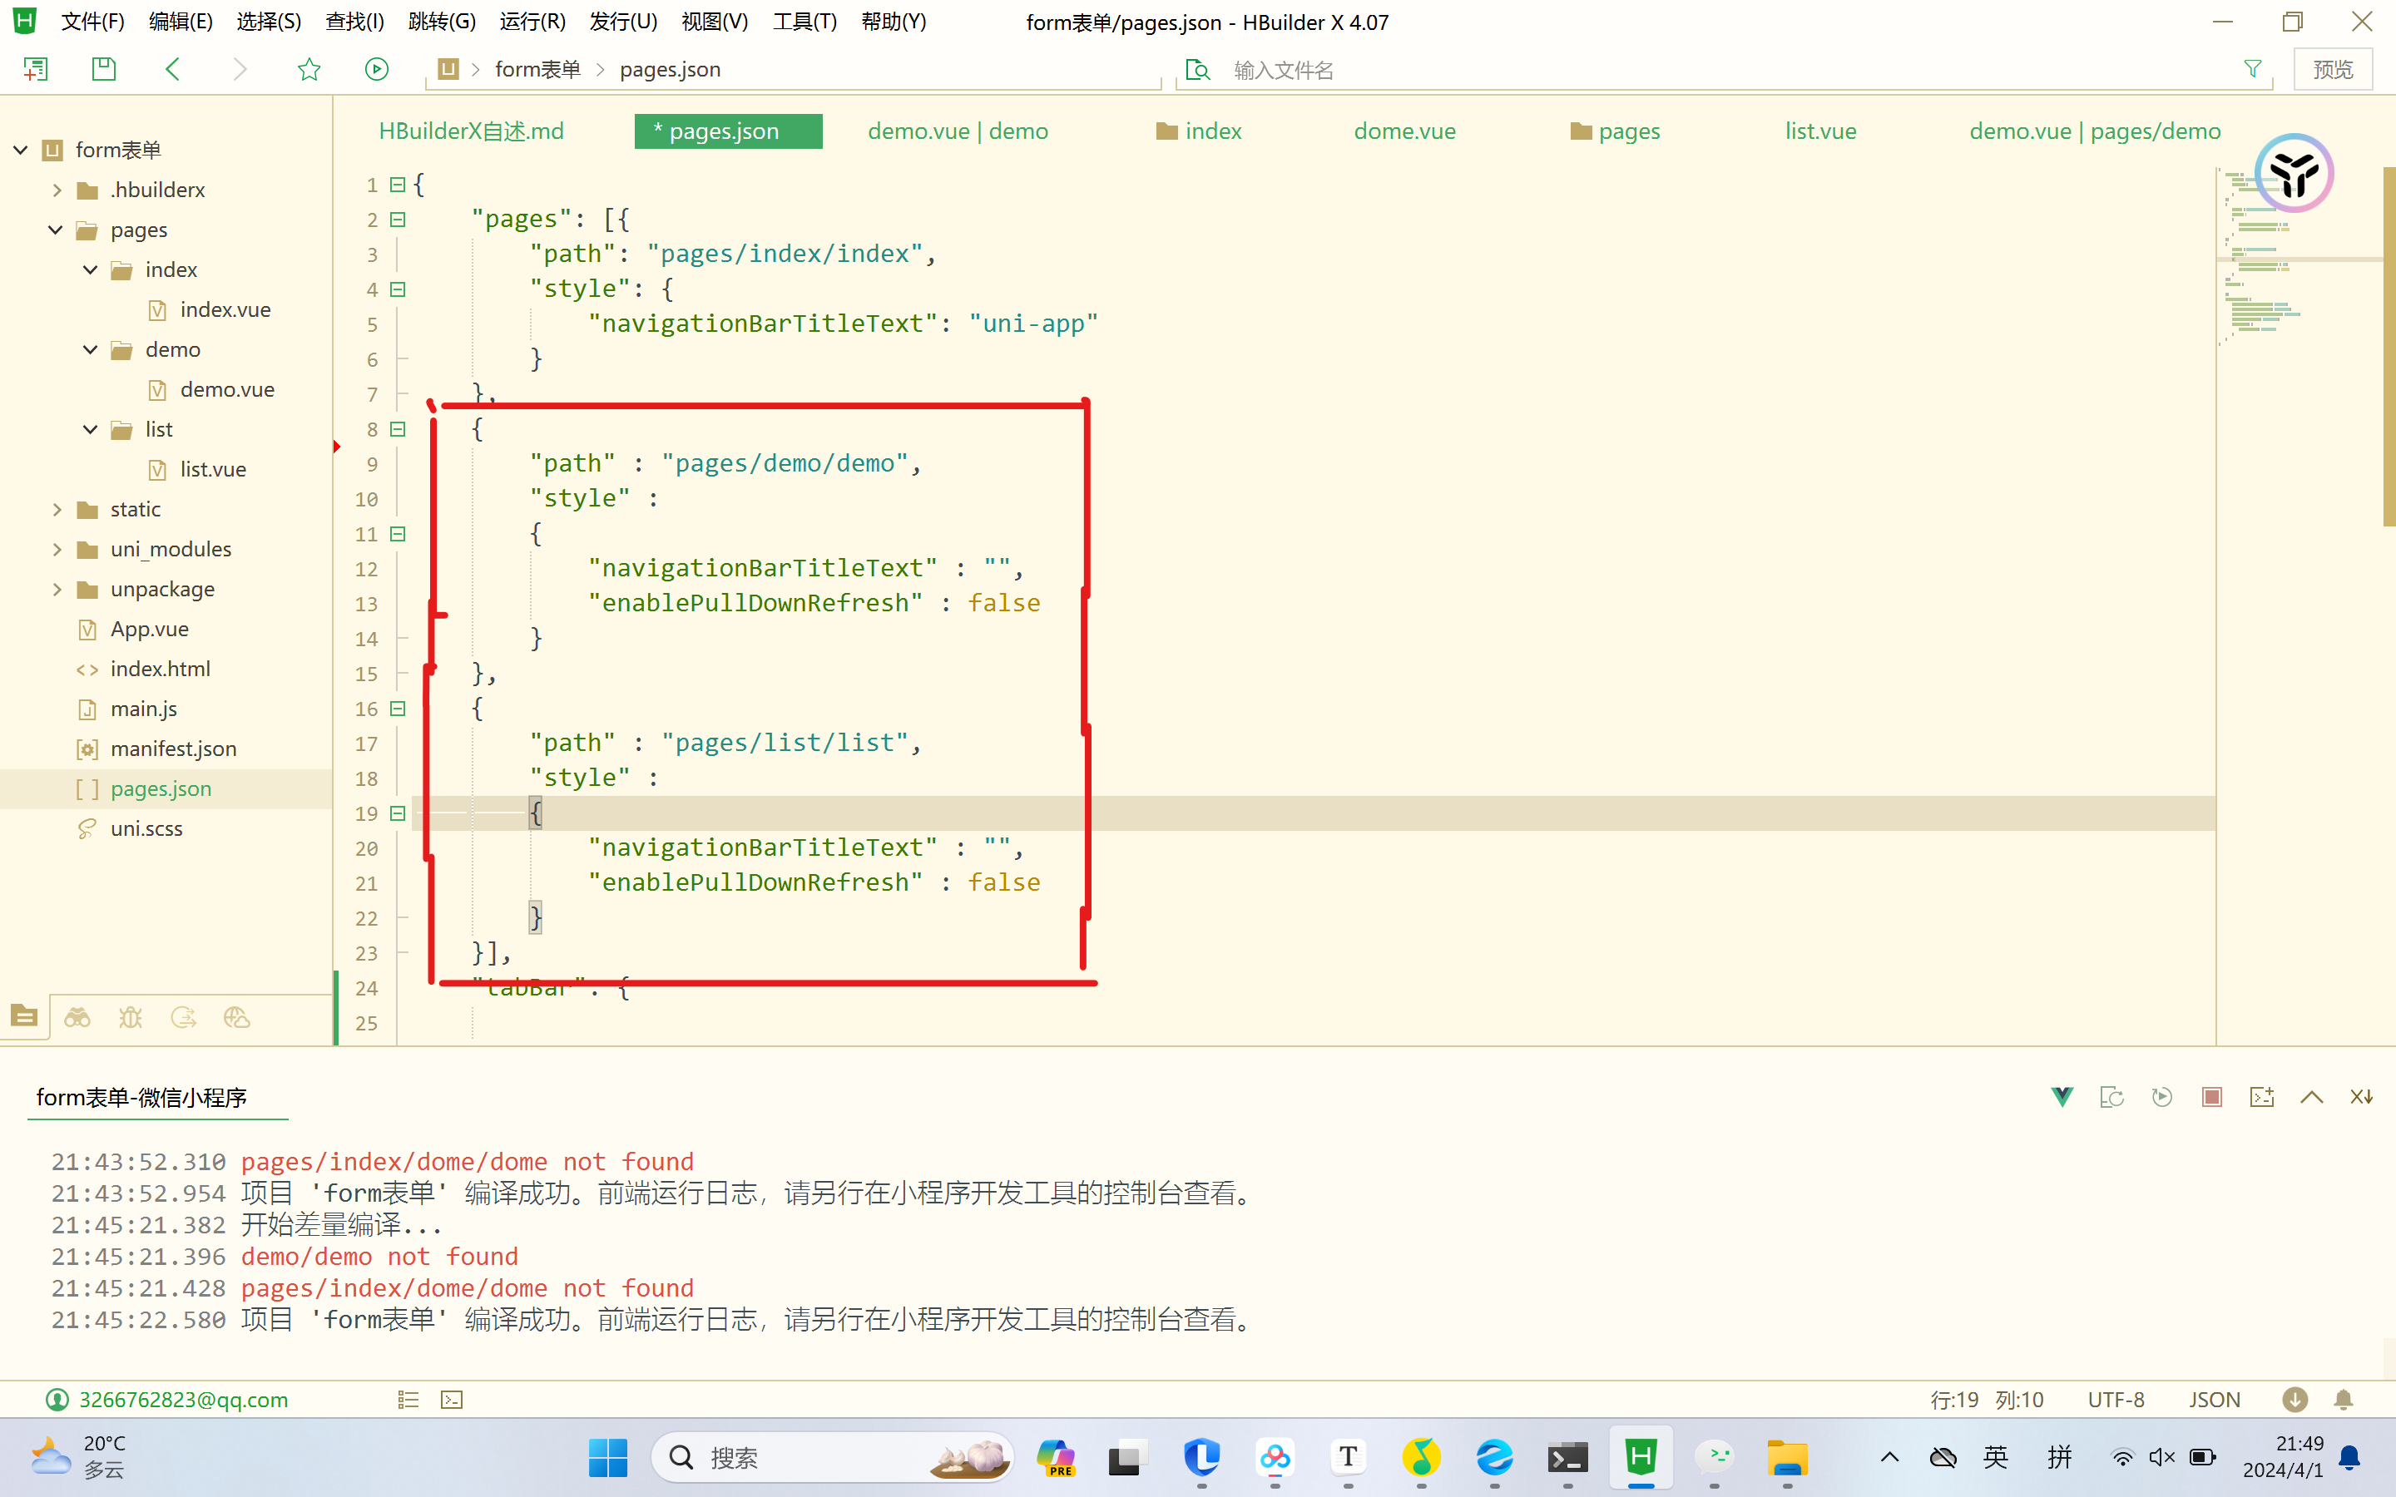Toggle fold marker on line 2
The height and width of the screenshot is (1497, 2396).
pyautogui.click(x=398, y=220)
